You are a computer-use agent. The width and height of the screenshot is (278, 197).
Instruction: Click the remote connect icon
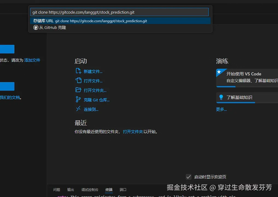pos(78,109)
